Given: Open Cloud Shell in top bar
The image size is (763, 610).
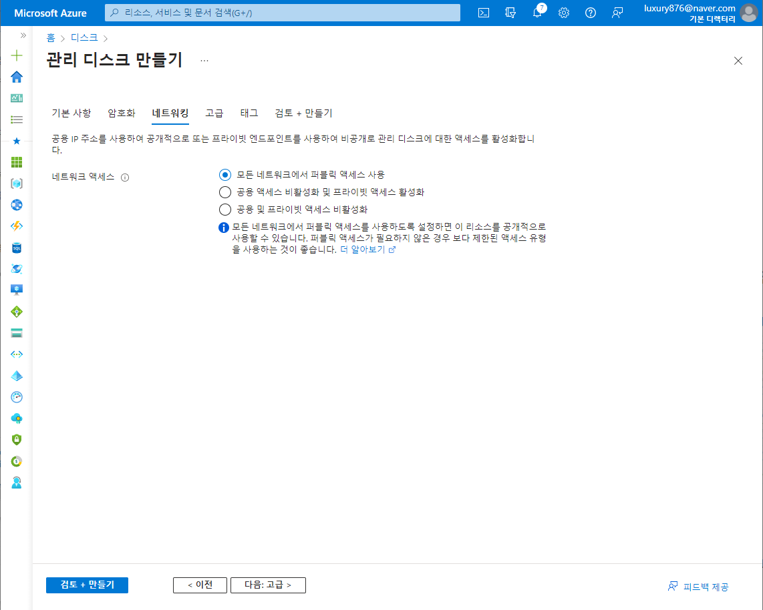Looking at the screenshot, I should point(484,13).
